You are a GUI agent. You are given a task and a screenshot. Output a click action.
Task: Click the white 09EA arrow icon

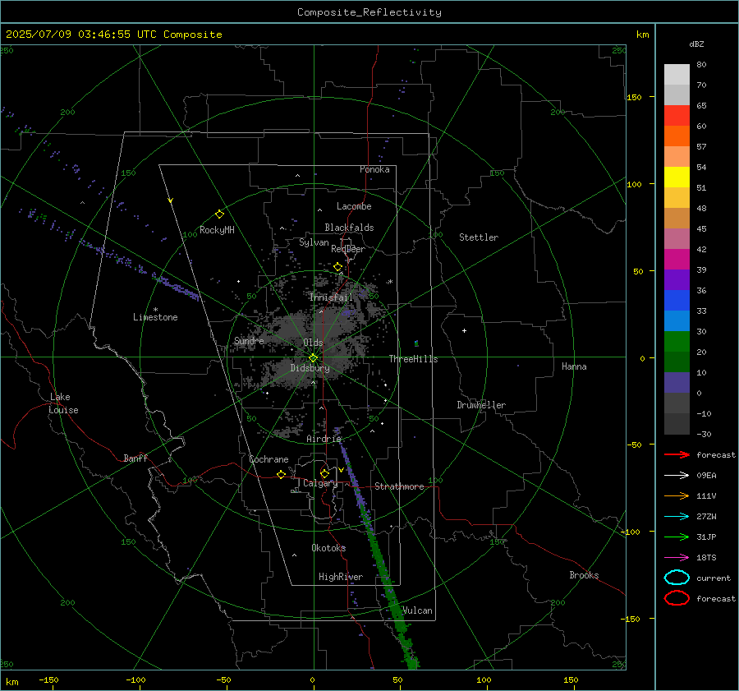[677, 475]
